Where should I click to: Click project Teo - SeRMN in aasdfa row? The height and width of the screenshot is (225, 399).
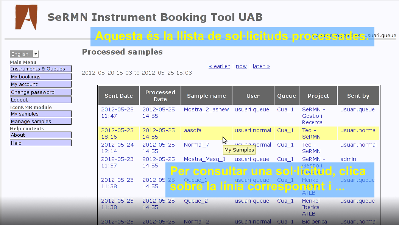312,134
